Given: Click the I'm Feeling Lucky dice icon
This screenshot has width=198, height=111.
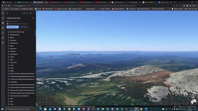Looking at the screenshot, I should [3, 28].
